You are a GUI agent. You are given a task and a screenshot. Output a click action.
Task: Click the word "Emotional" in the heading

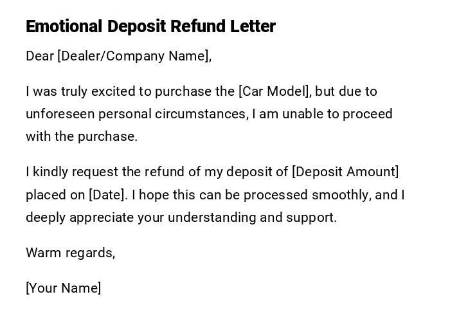64,26
